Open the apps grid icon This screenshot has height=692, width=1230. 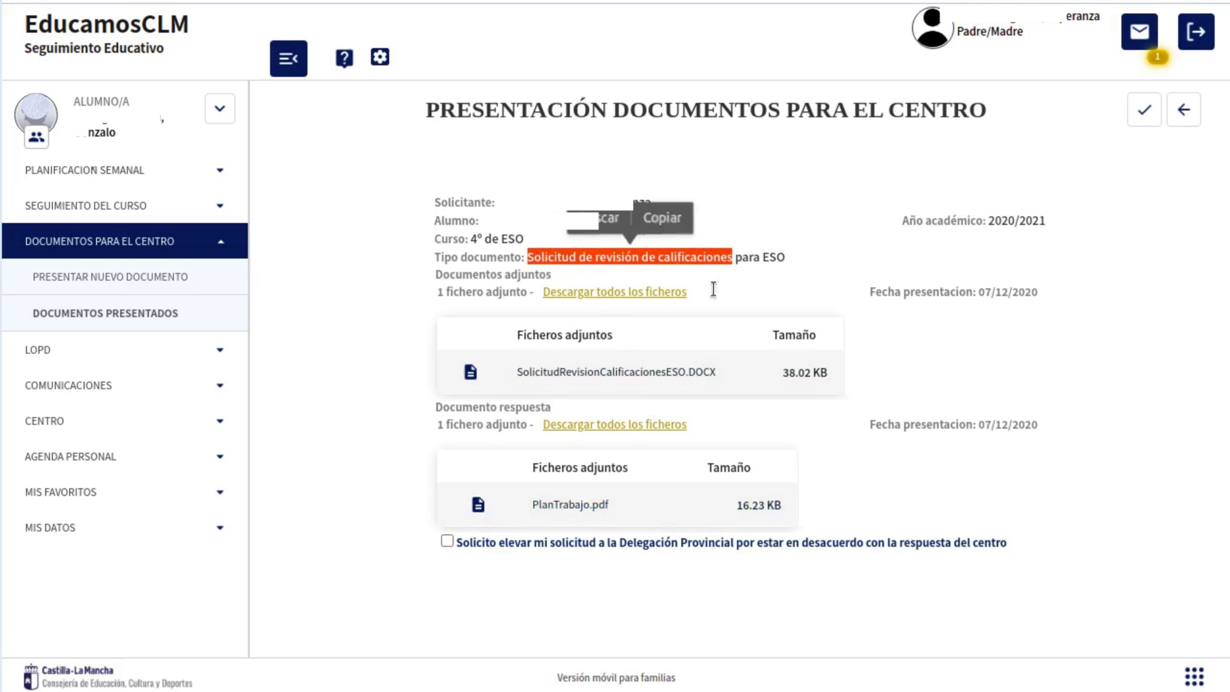click(1194, 676)
